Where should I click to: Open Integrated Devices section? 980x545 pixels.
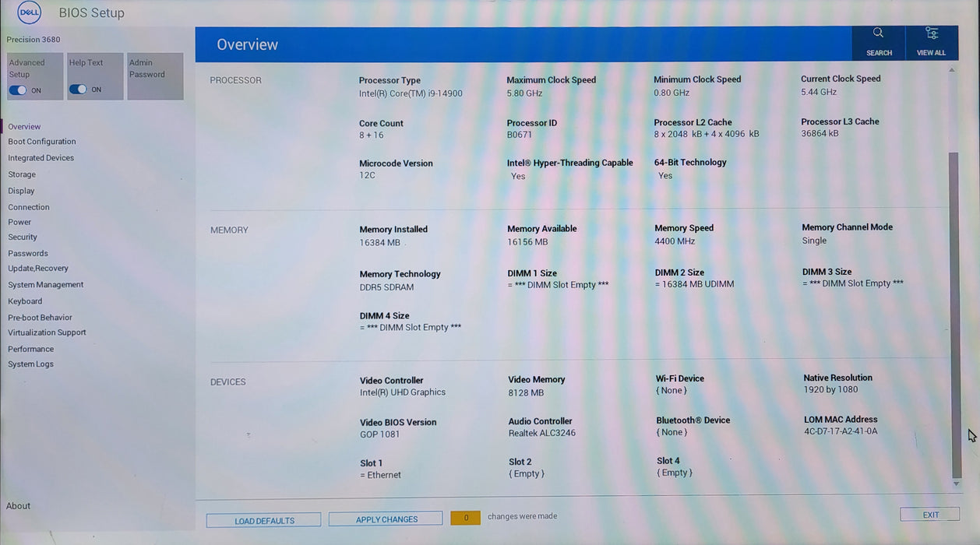click(41, 158)
